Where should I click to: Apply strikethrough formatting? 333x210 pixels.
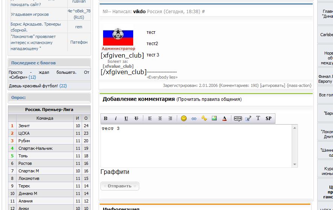point(136,119)
